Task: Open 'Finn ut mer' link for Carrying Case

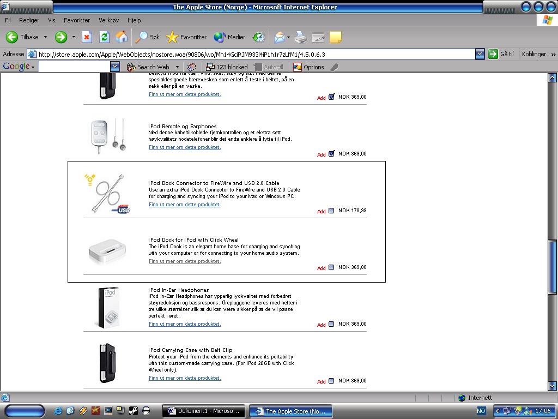Action: click(185, 378)
